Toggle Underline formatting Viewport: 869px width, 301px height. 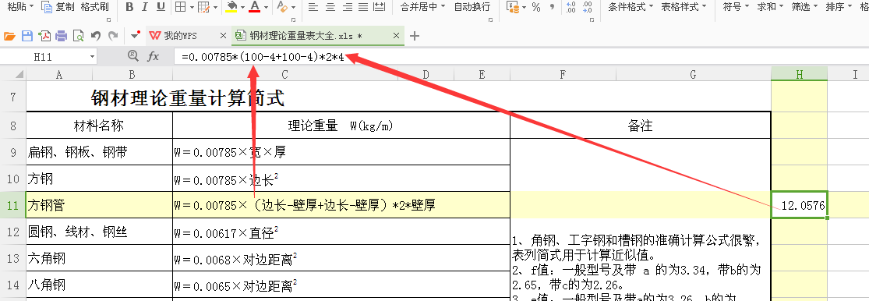[161, 7]
